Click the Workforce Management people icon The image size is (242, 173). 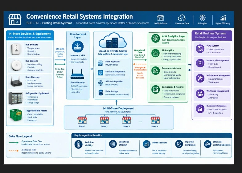[200, 94]
